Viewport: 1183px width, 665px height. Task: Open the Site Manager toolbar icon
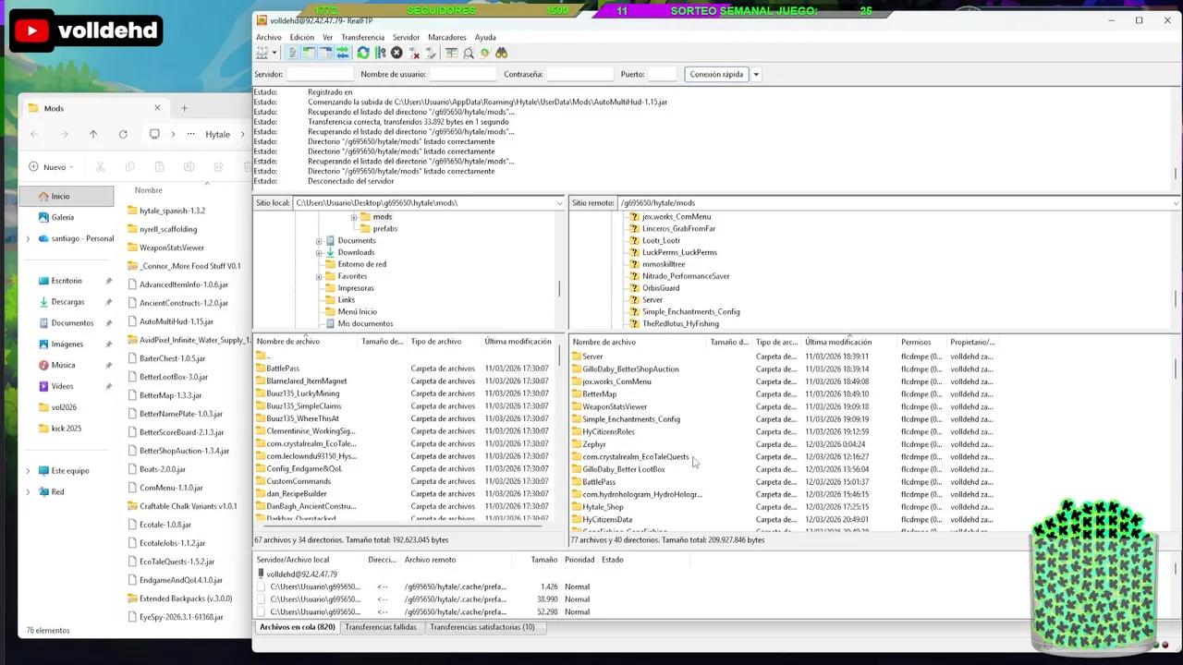point(263,54)
